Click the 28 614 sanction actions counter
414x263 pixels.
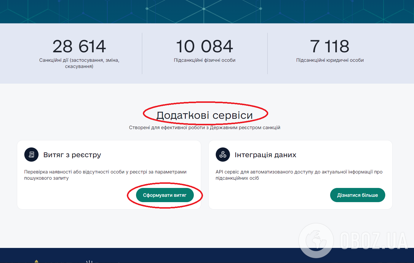click(x=79, y=46)
